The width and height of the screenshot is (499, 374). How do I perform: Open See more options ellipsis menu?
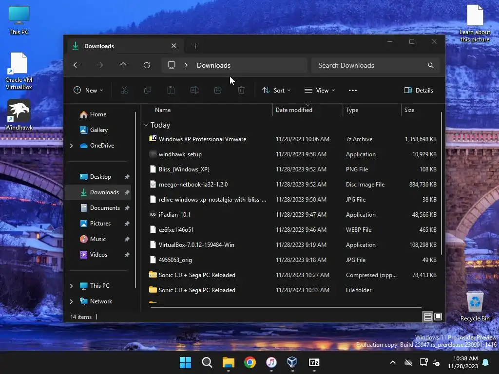(x=353, y=90)
